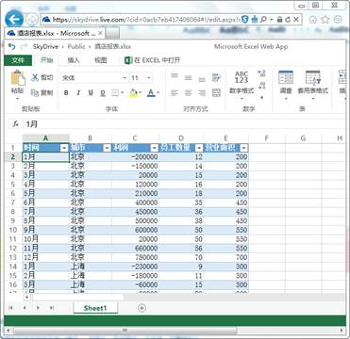Toggle Double underline formatting
Screen dimensions: 350x339
coord(103,93)
